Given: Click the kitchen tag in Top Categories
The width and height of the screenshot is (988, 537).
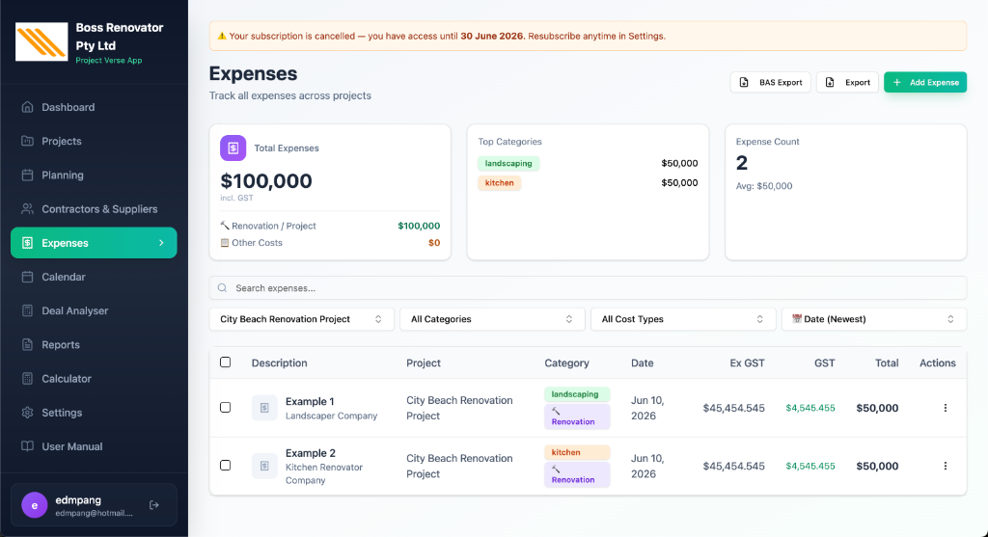Looking at the screenshot, I should [499, 183].
